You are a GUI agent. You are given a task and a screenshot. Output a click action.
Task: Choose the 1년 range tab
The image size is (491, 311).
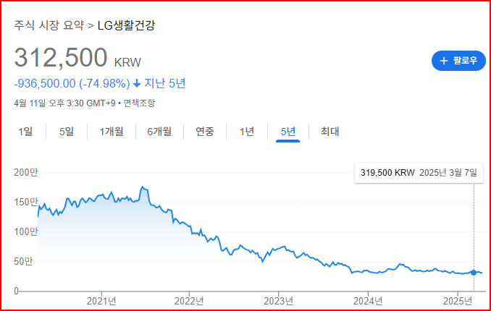(247, 132)
